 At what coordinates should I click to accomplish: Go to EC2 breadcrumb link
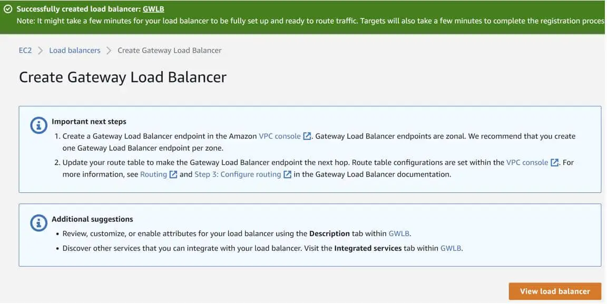[x=25, y=51]
